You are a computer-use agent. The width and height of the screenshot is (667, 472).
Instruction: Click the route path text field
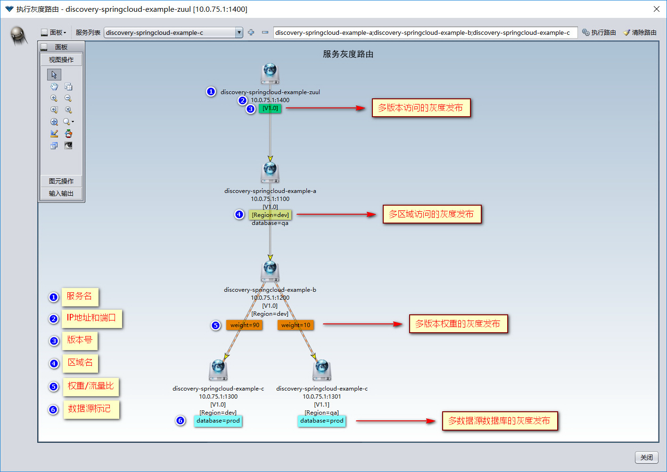coord(425,32)
